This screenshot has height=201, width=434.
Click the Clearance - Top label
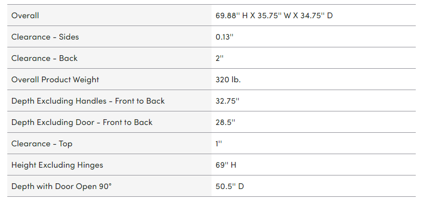point(42,144)
